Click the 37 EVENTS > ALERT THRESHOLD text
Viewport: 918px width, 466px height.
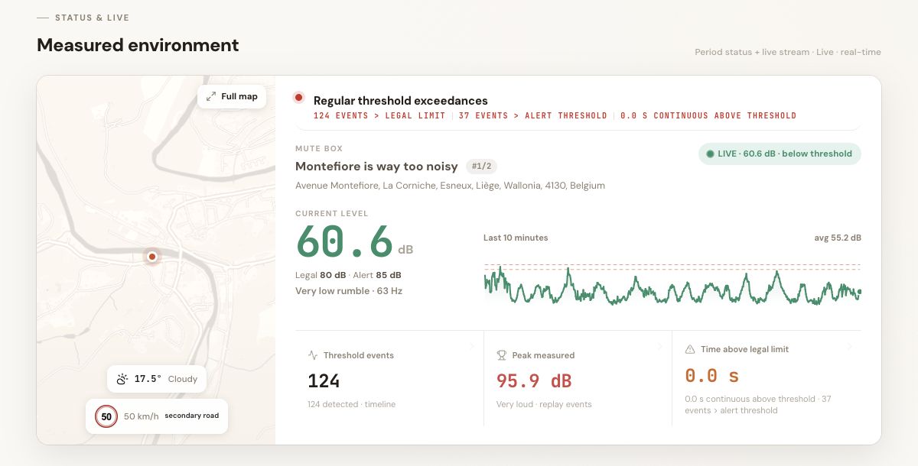click(532, 116)
